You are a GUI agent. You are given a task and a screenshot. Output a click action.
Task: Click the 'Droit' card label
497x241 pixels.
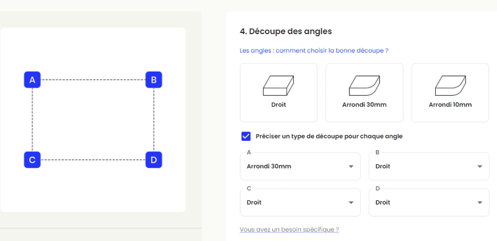tap(278, 105)
